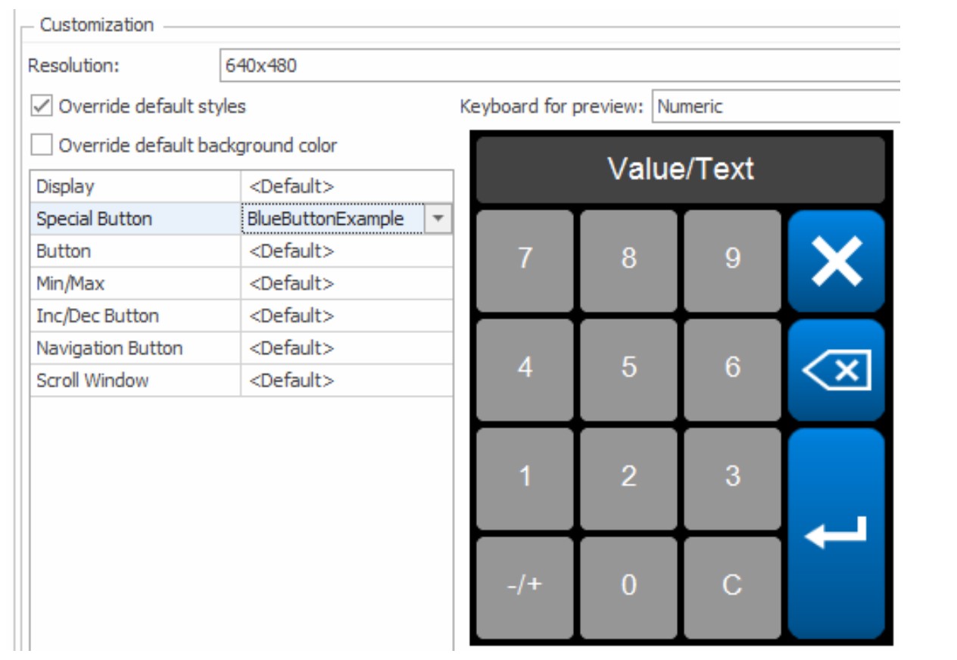Screen dimensions: 957x660
Task: Click the -/+ sign key on keypad
Action: 525,588
